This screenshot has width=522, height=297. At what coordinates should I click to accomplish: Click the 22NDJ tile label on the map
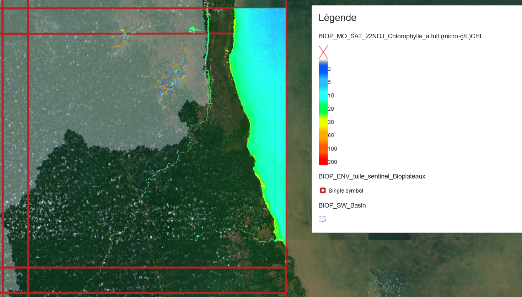coord(144,151)
